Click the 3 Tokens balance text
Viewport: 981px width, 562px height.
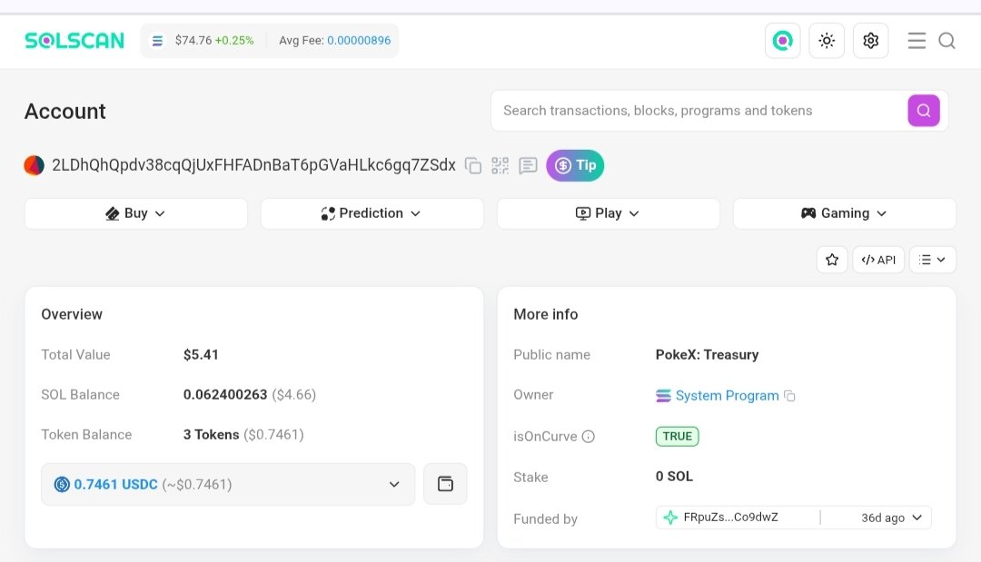click(211, 435)
